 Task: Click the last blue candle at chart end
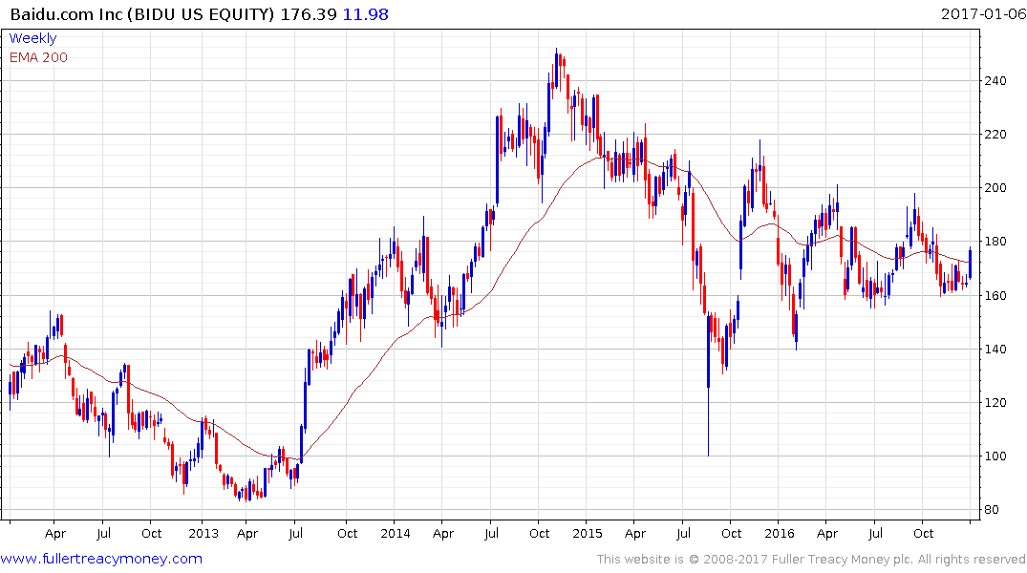(970, 264)
